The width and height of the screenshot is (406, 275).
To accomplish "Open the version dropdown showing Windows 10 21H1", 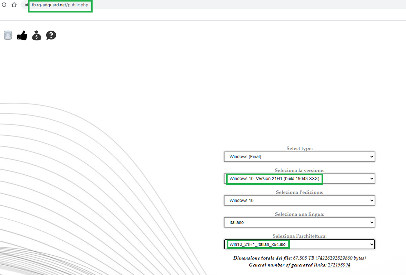I will 299,179.
